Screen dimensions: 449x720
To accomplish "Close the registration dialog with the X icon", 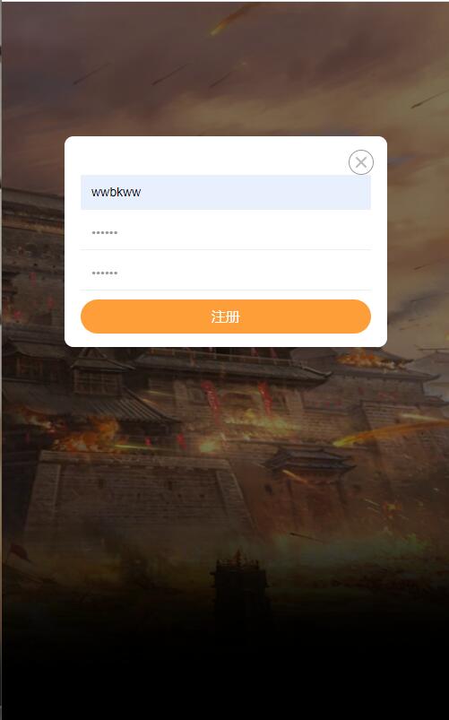I will [361, 162].
